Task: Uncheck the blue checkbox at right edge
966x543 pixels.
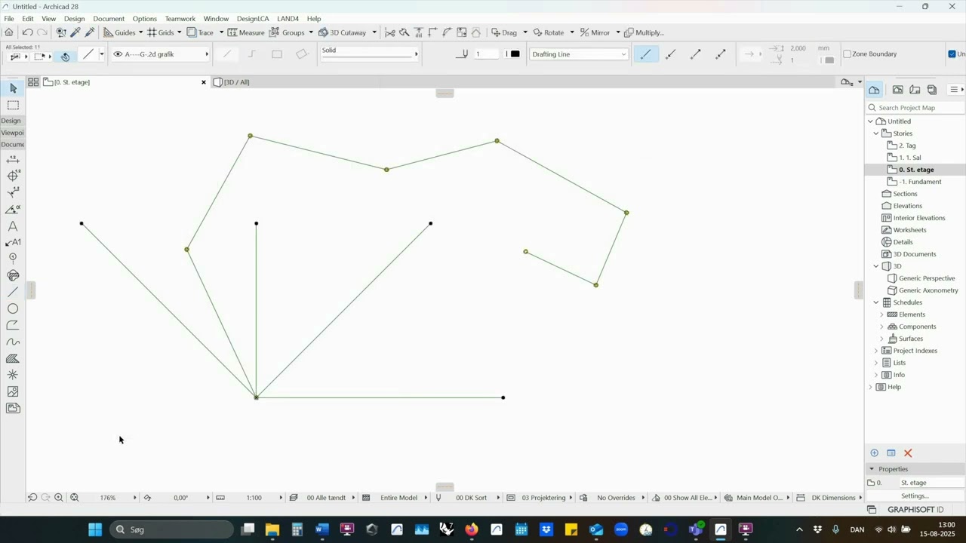Action: click(x=952, y=54)
